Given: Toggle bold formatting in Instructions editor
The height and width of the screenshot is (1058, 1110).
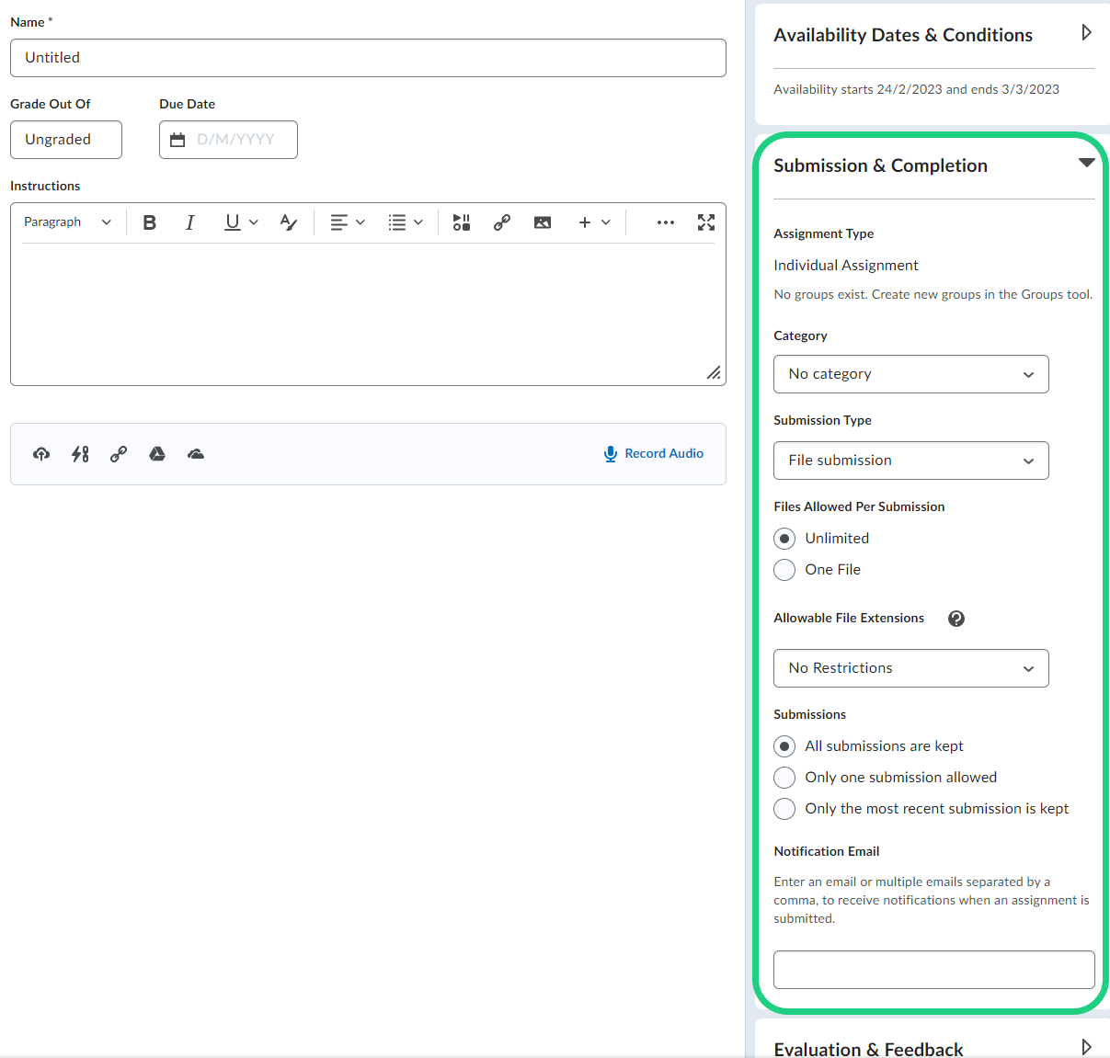Looking at the screenshot, I should click(150, 222).
